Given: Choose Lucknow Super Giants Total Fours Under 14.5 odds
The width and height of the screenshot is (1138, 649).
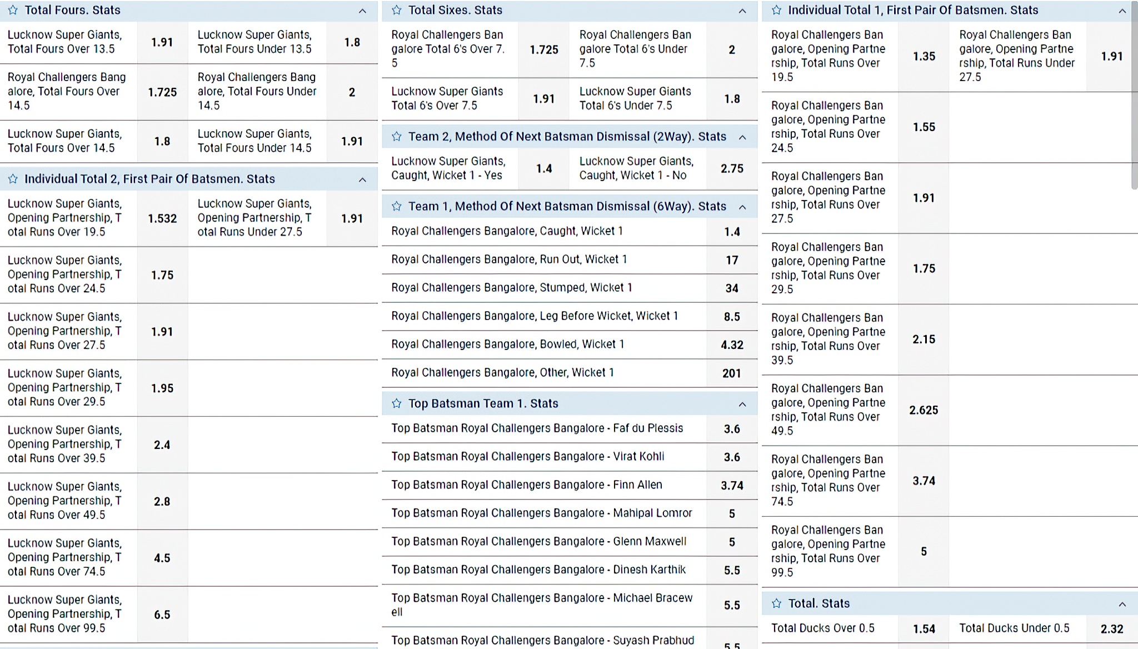Looking at the screenshot, I should tap(352, 141).
